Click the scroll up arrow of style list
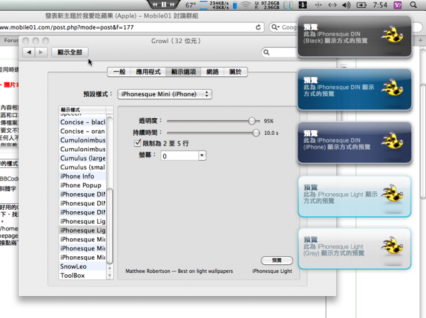 point(110,268)
